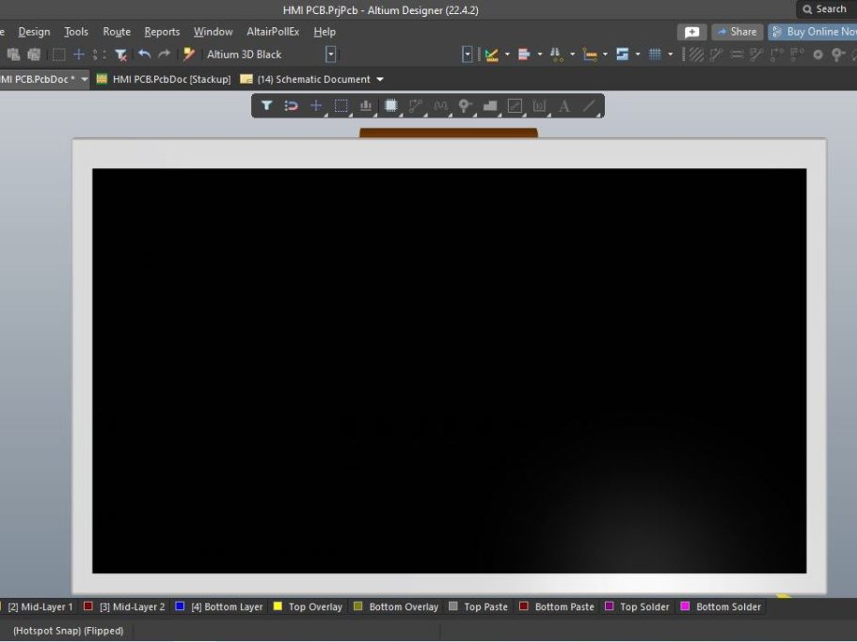857x642 pixels.
Task: Click the dashed selection rectangle icon in main toolbar
Action: (58, 55)
